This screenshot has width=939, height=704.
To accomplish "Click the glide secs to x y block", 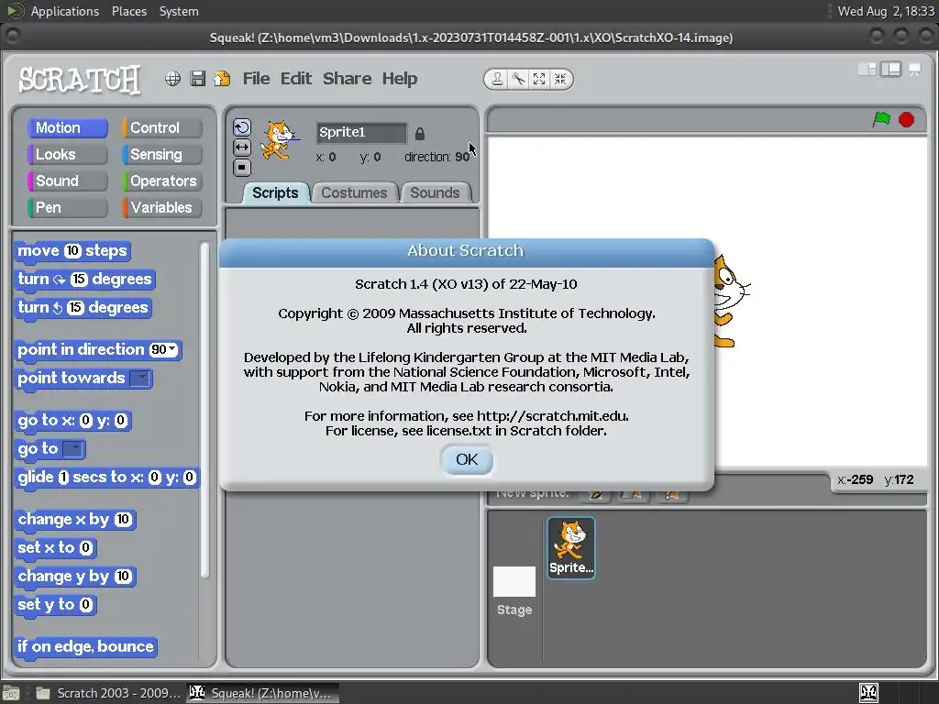I will point(106,478).
